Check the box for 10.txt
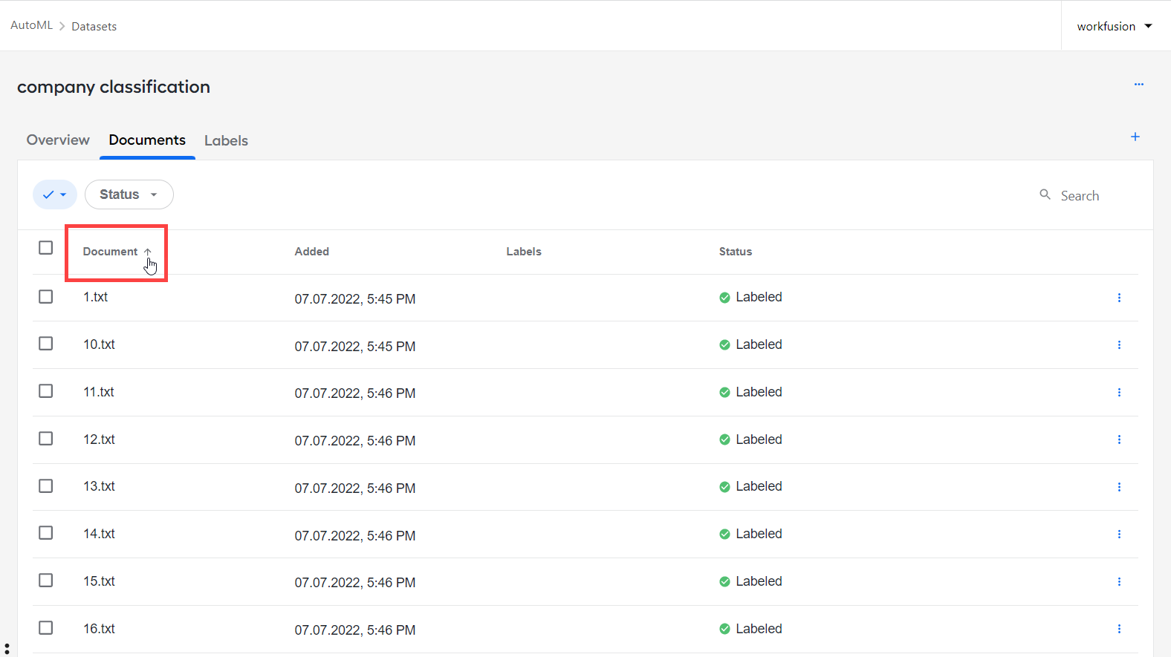 pos(46,344)
